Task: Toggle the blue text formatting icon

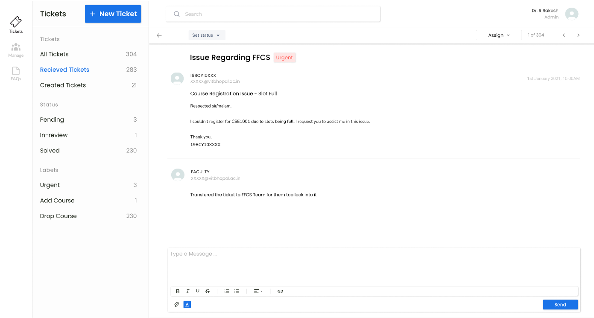Action: [x=187, y=305]
